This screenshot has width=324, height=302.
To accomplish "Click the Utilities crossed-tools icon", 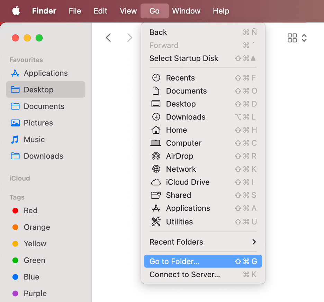I will click(x=156, y=221).
